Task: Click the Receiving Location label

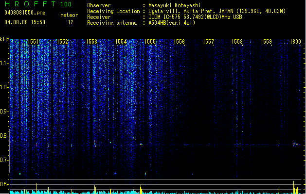Action: click(113, 11)
